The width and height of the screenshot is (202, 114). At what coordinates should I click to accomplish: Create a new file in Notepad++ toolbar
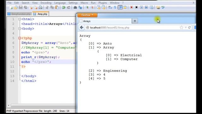pyautogui.click(x=11, y=8)
